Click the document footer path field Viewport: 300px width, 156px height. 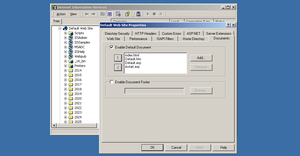154,91
